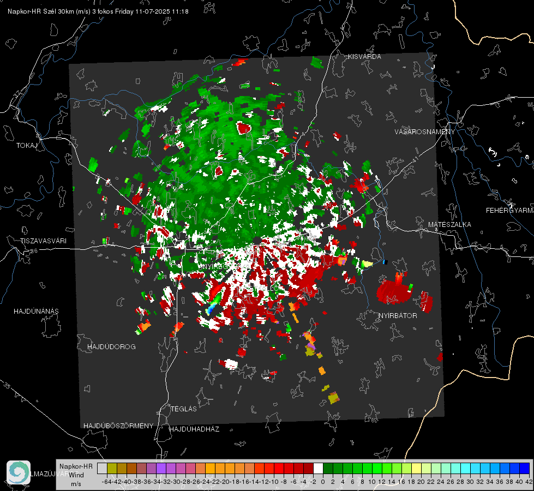Click the TÉGLÁS town label
The width and height of the screenshot is (534, 491).
184,409
